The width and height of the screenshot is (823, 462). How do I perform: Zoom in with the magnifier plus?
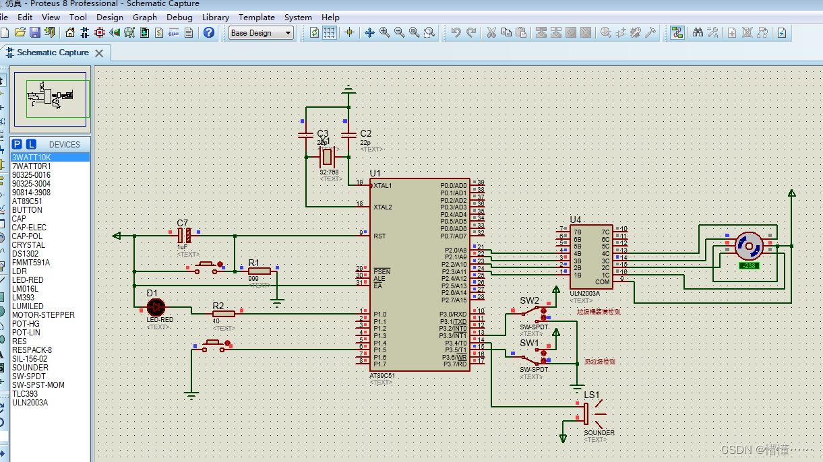(x=384, y=32)
